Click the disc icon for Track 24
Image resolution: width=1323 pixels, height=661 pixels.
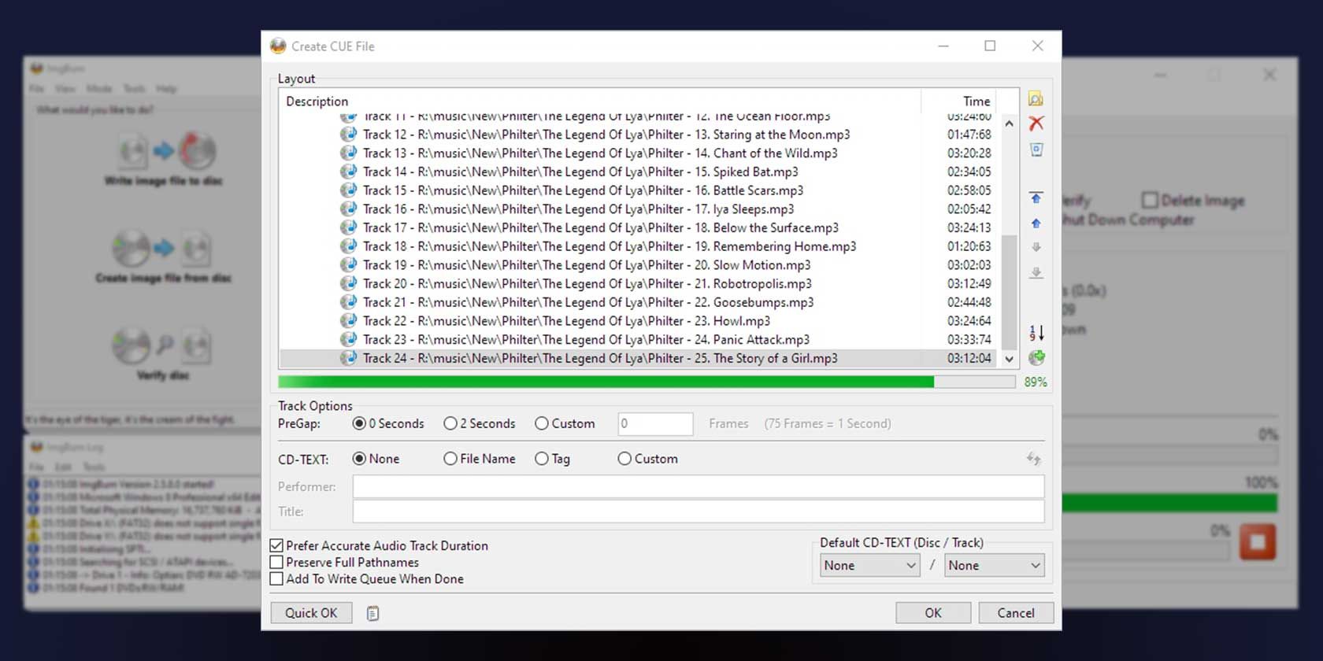(348, 358)
